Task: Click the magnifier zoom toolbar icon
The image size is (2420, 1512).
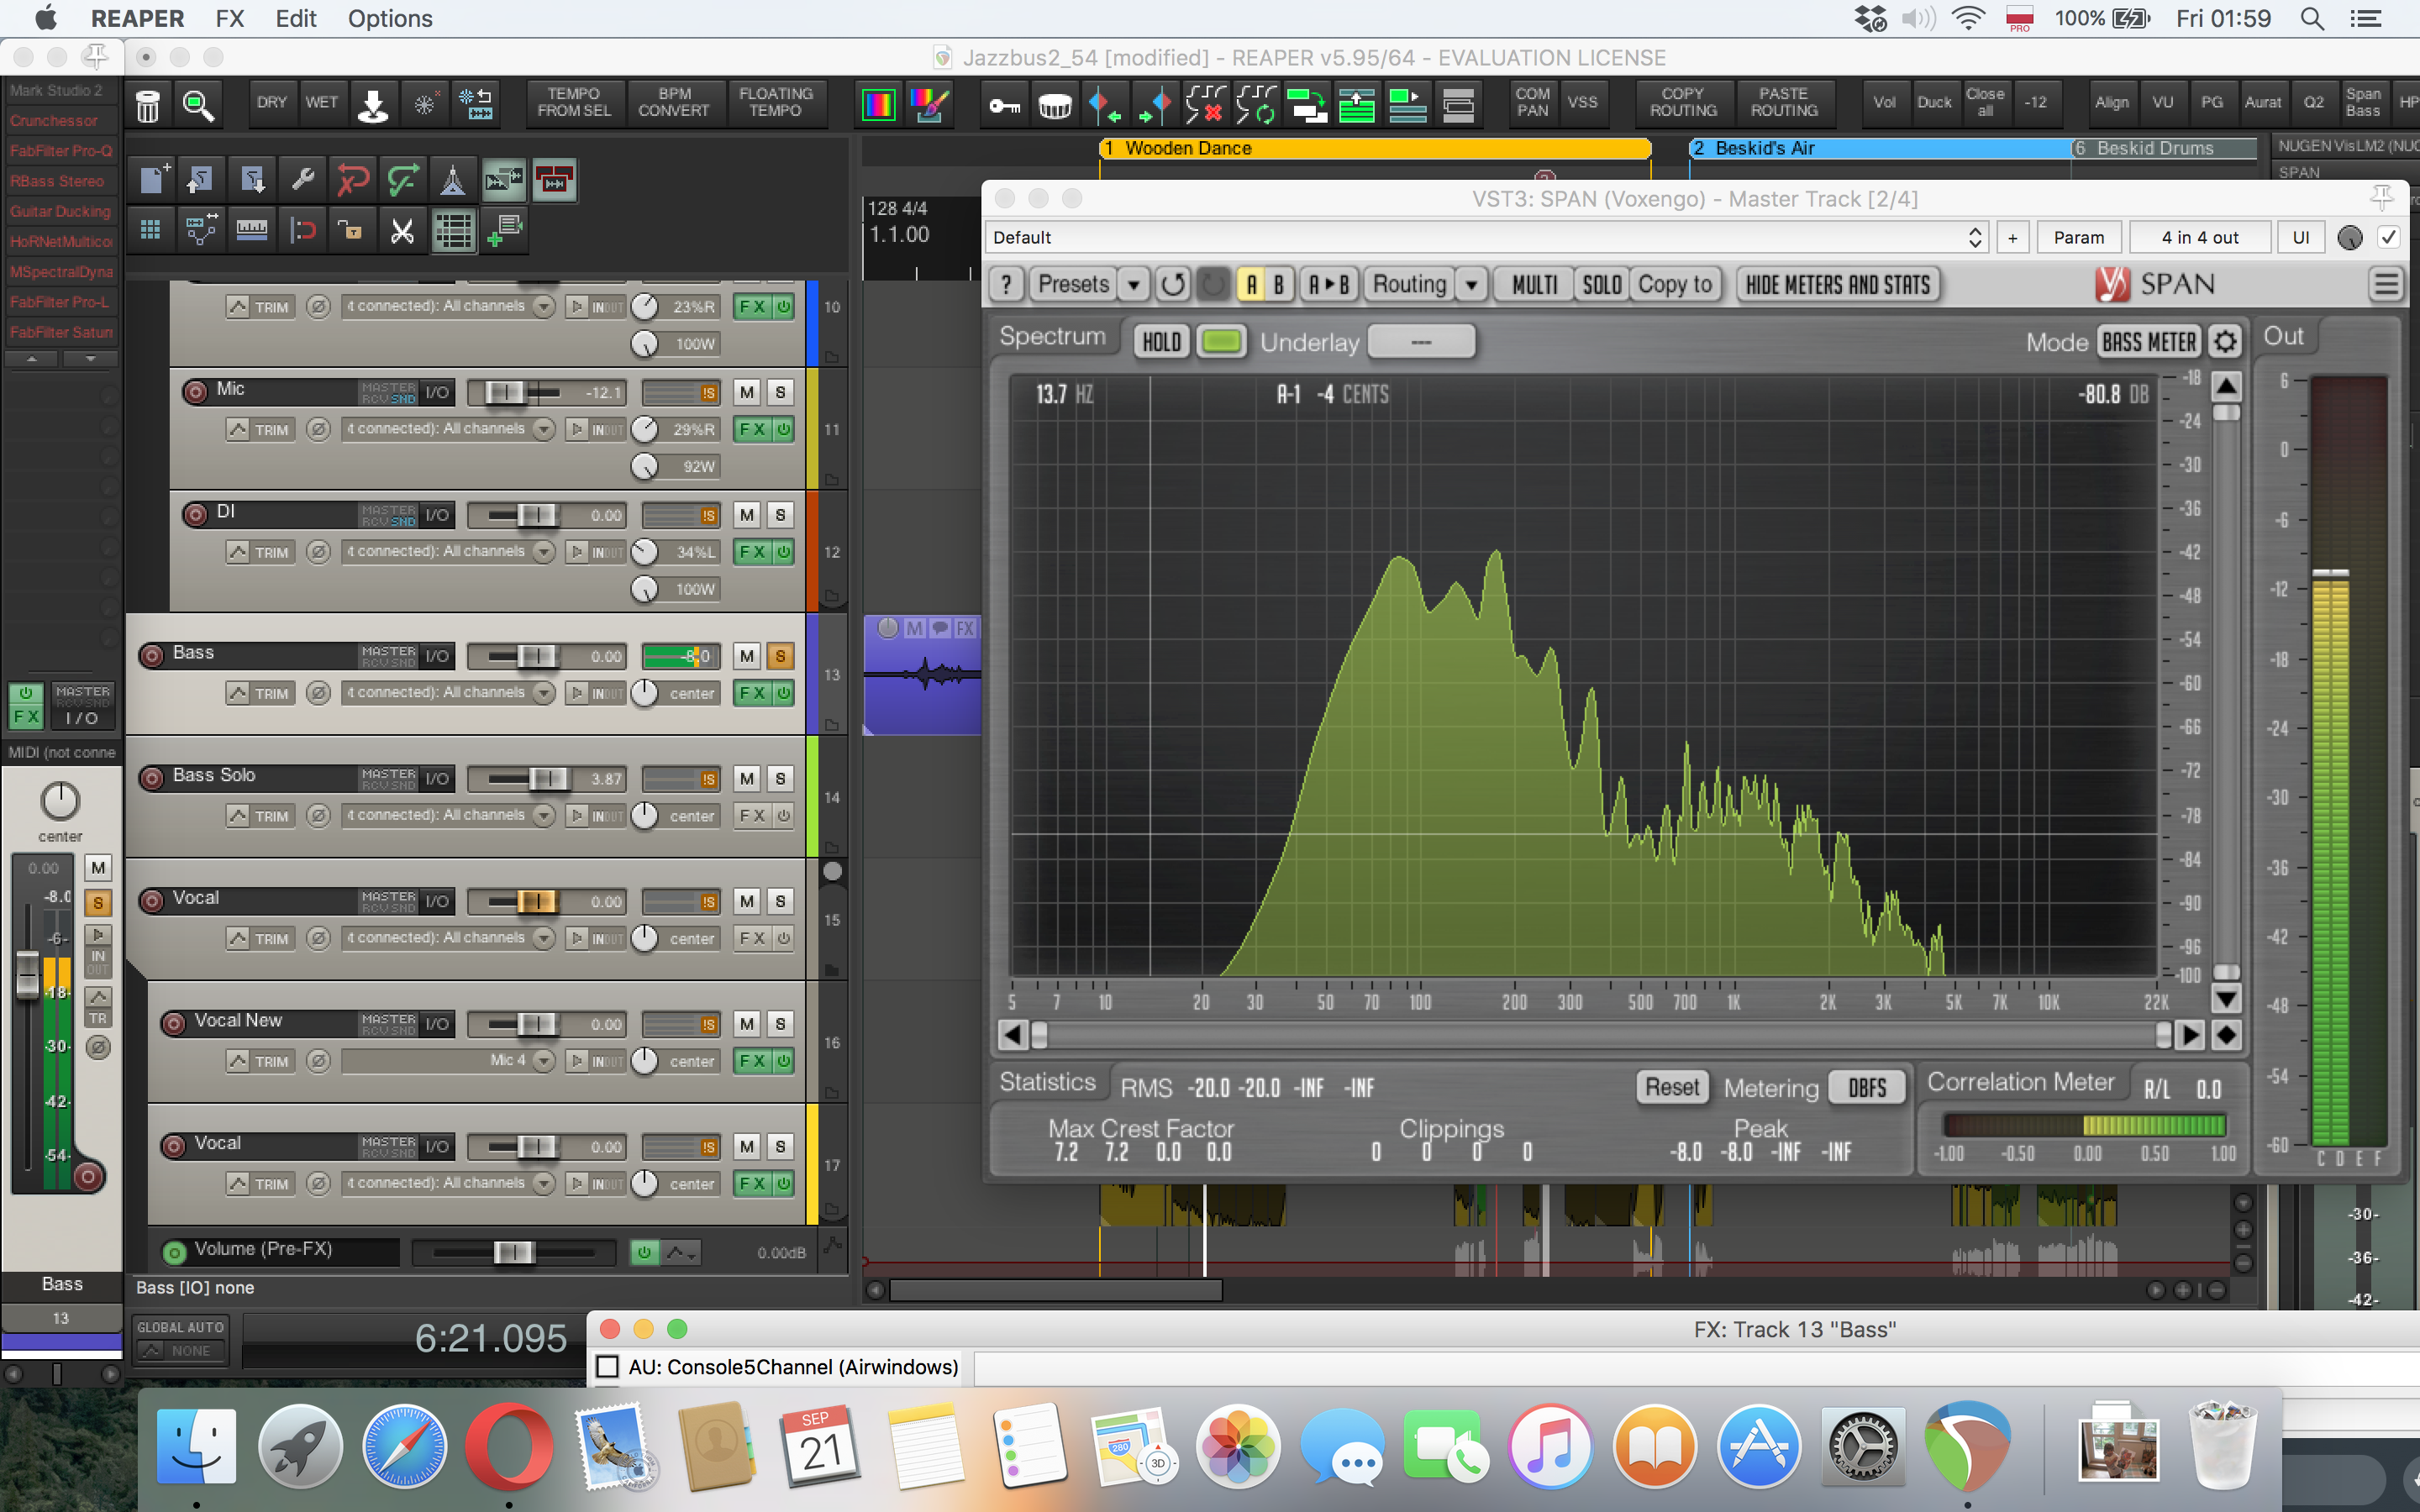Action: [198, 104]
